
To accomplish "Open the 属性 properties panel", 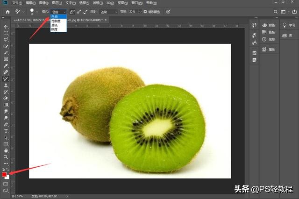I will pyautogui.click(x=269, y=50).
